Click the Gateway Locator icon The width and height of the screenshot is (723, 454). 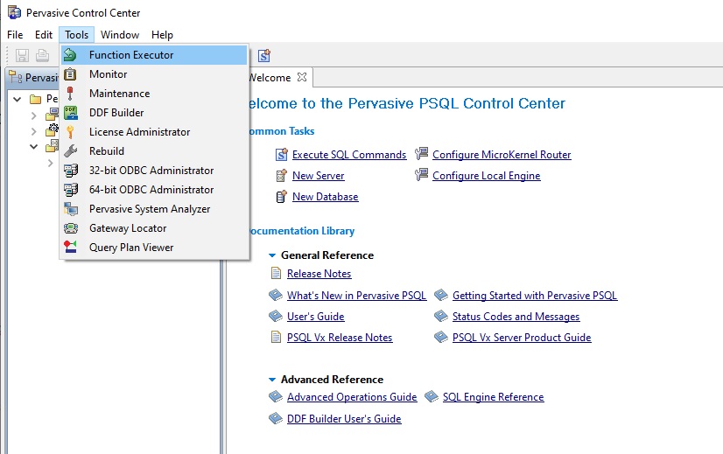pyautogui.click(x=71, y=228)
